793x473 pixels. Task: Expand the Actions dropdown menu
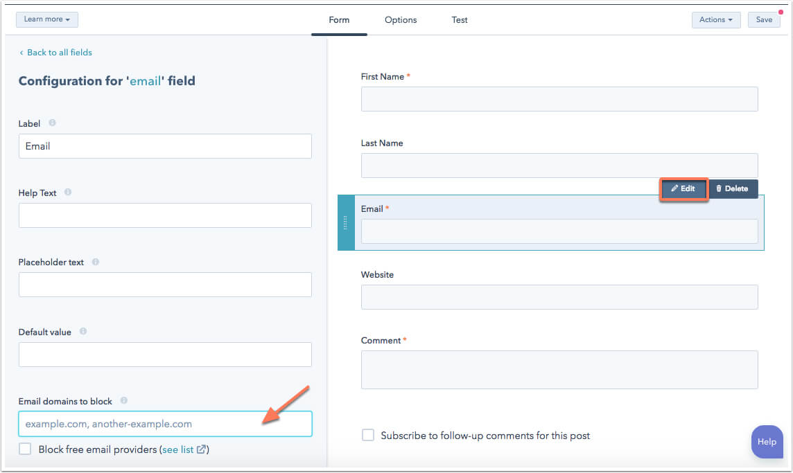pyautogui.click(x=715, y=19)
